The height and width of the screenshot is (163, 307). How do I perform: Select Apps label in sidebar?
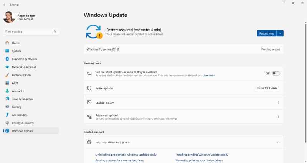[x=15, y=83]
